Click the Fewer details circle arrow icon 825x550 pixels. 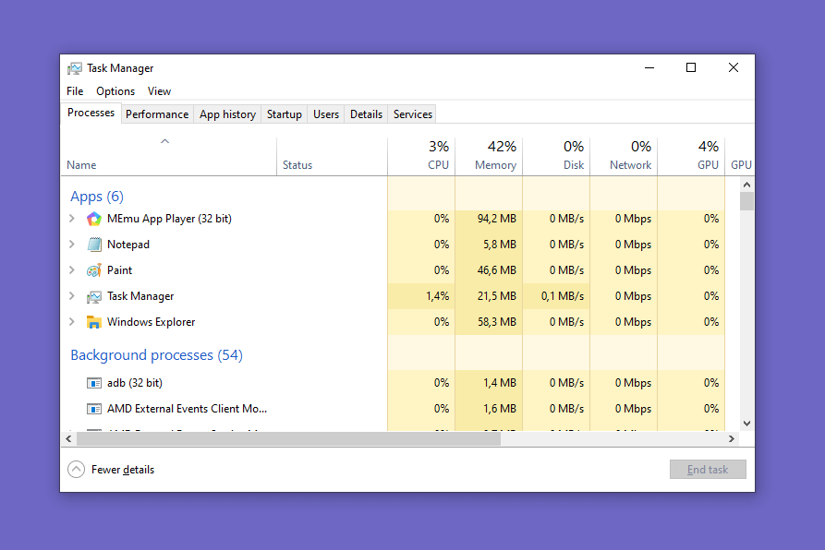(x=77, y=469)
